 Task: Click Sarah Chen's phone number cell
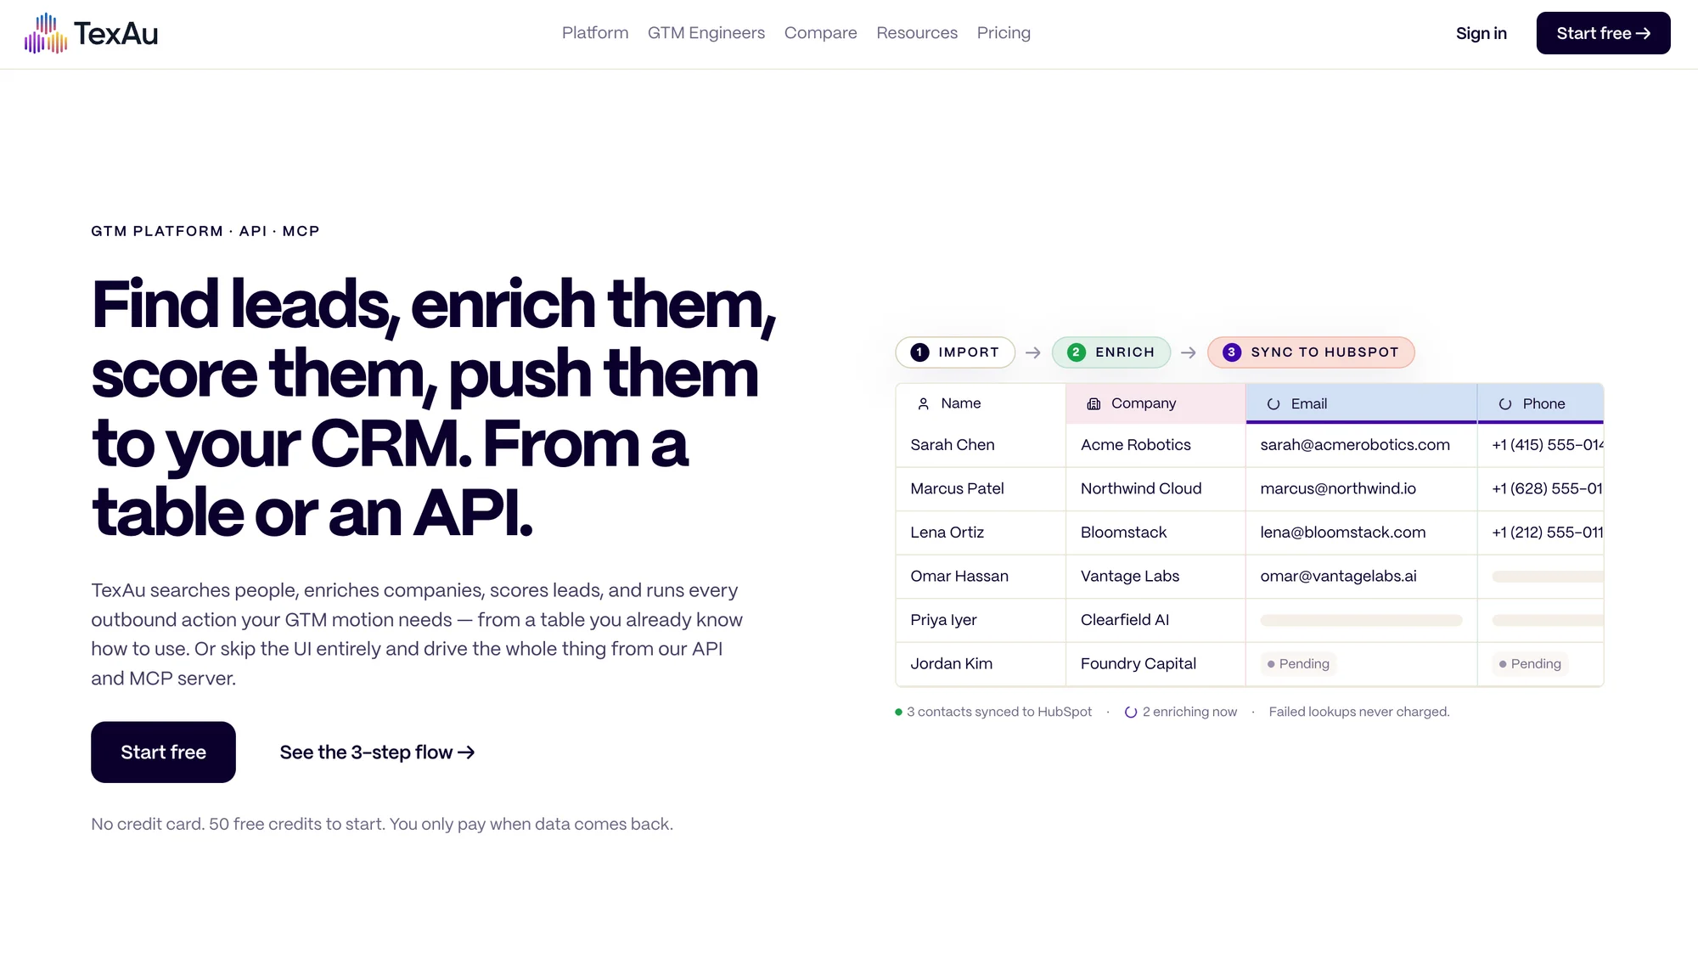pos(1541,445)
